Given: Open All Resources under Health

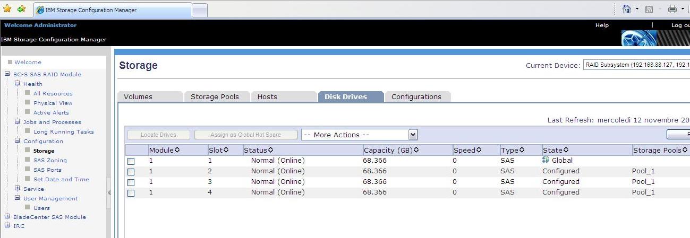Looking at the screenshot, I should (x=53, y=94).
